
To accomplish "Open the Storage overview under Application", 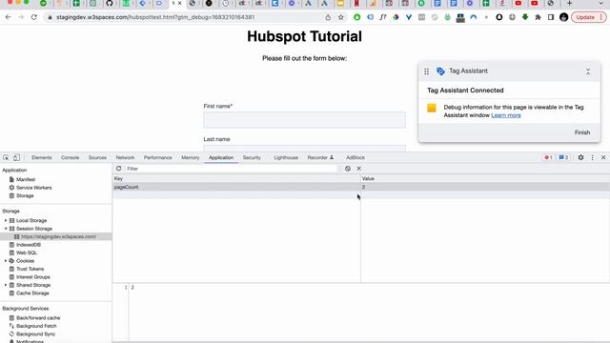I will tap(25, 195).
